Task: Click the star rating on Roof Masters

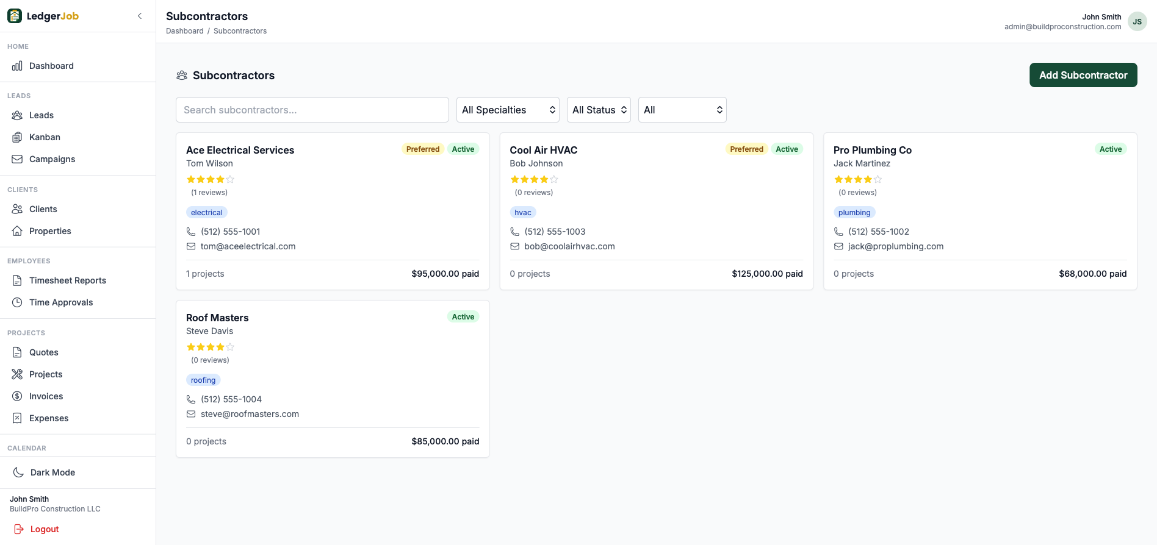Action: [211, 347]
